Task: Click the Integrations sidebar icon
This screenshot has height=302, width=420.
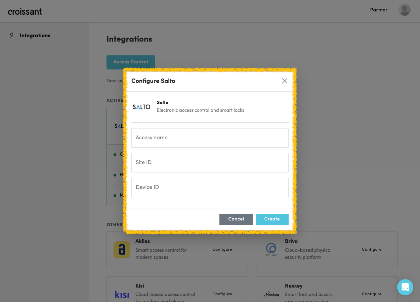Action: click(x=11, y=35)
